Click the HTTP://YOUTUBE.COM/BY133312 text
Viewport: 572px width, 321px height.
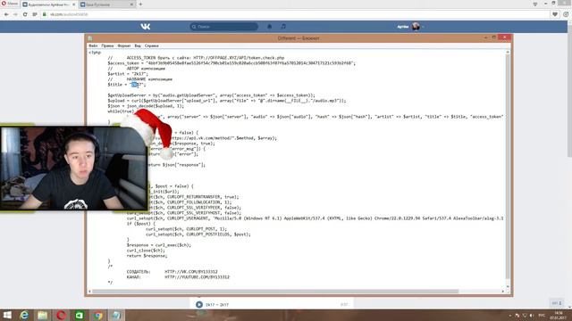[198, 277]
